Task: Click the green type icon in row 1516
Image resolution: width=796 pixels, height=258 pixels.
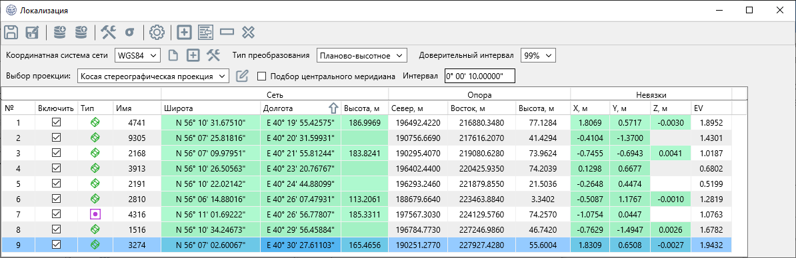Action: (x=95, y=229)
